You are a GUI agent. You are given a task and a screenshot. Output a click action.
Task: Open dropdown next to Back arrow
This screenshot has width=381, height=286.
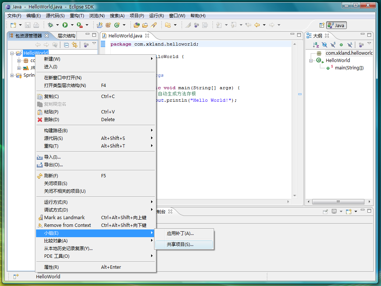click(264, 25)
